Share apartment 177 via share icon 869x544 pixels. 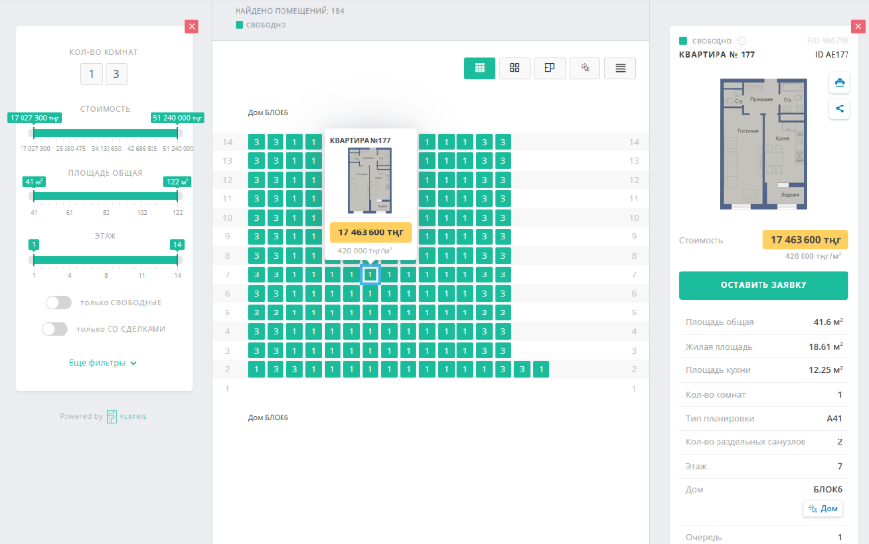(838, 109)
